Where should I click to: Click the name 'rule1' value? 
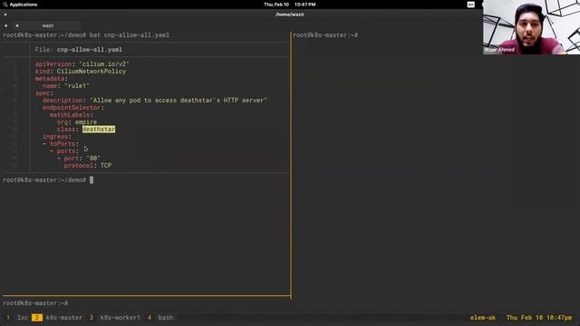[x=77, y=86]
